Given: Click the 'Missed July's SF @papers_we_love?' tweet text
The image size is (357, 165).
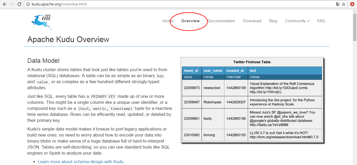Looking at the screenshot, I should pyautogui.click(x=283, y=118).
